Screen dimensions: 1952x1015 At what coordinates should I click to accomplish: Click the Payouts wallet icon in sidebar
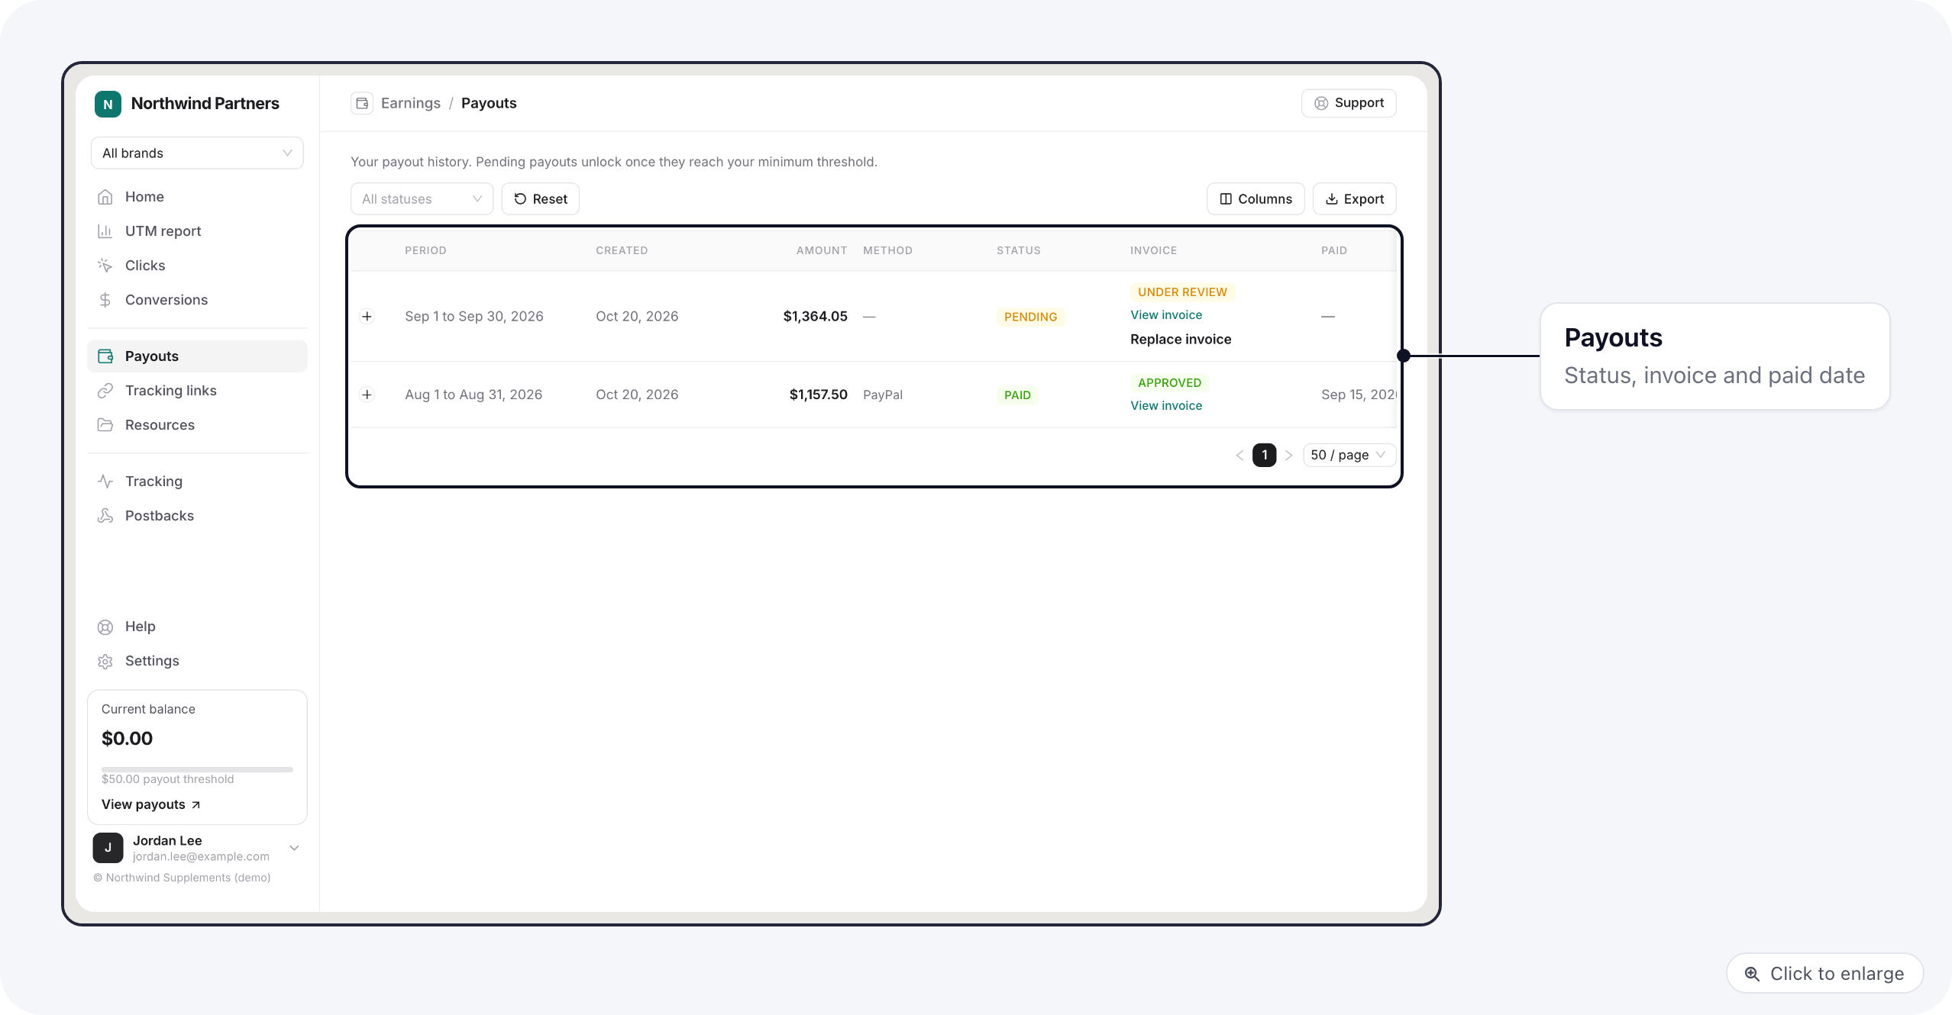tap(105, 356)
